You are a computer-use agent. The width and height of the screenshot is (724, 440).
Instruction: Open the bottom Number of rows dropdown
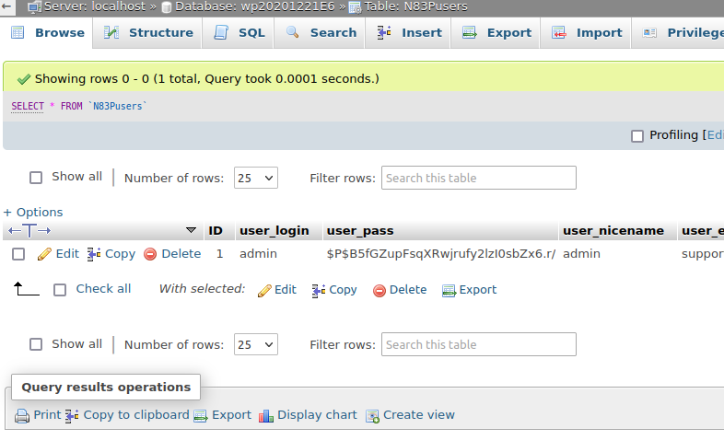point(255,345)
